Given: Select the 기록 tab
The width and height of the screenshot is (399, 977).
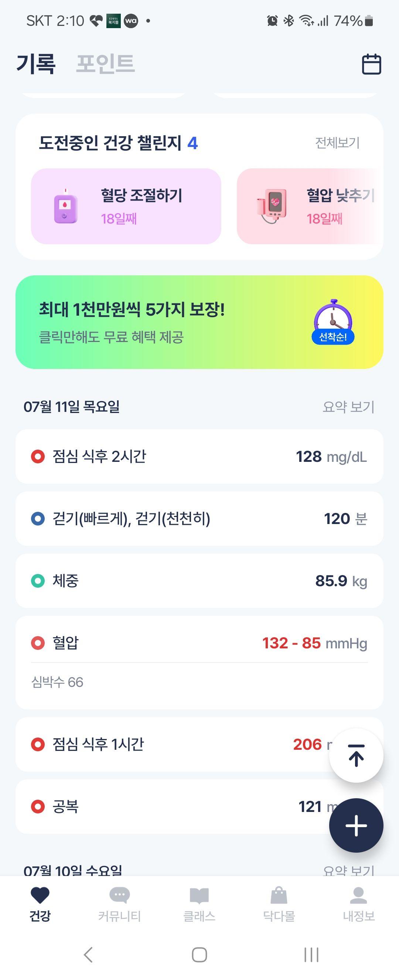Looking at the screenshot, I should (36, 63).
